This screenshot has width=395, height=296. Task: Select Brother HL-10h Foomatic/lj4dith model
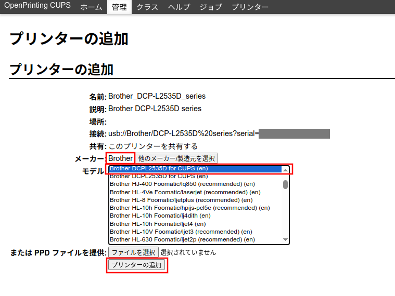195,216
